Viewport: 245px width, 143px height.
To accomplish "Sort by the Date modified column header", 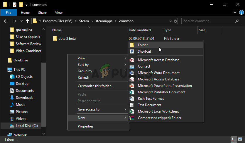I will click(x=140, y=30).
